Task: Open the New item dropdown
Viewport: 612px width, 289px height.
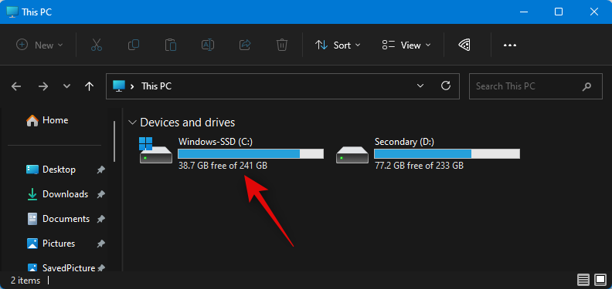Action: (39, 45)
